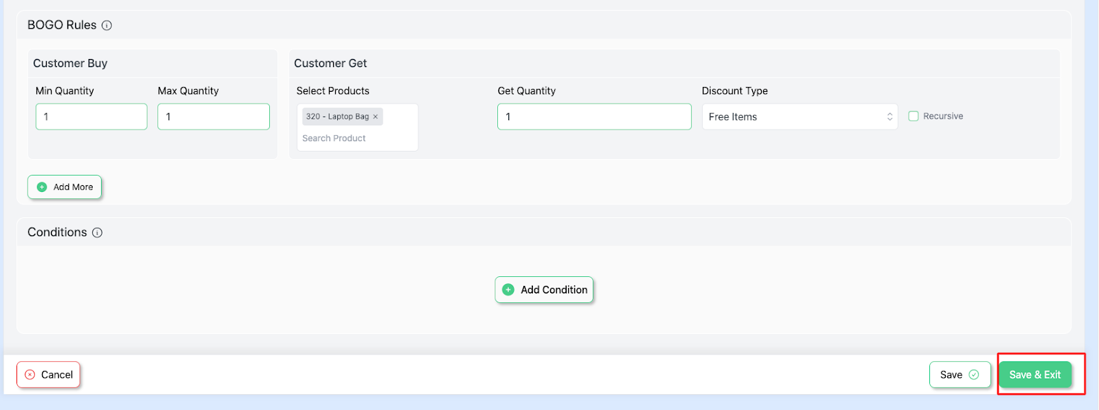Screen dimensions: 1099x410
Task: Click the Save button
Action: tap(960, 375)
